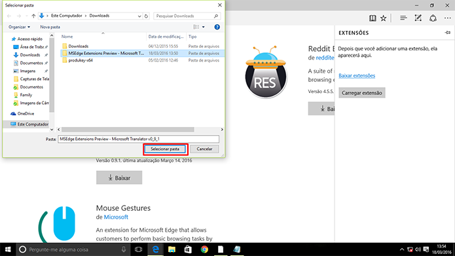This screenshot has width=455, height=256.
Task: Open Family folder in sidebar
Action: [26, 95]
